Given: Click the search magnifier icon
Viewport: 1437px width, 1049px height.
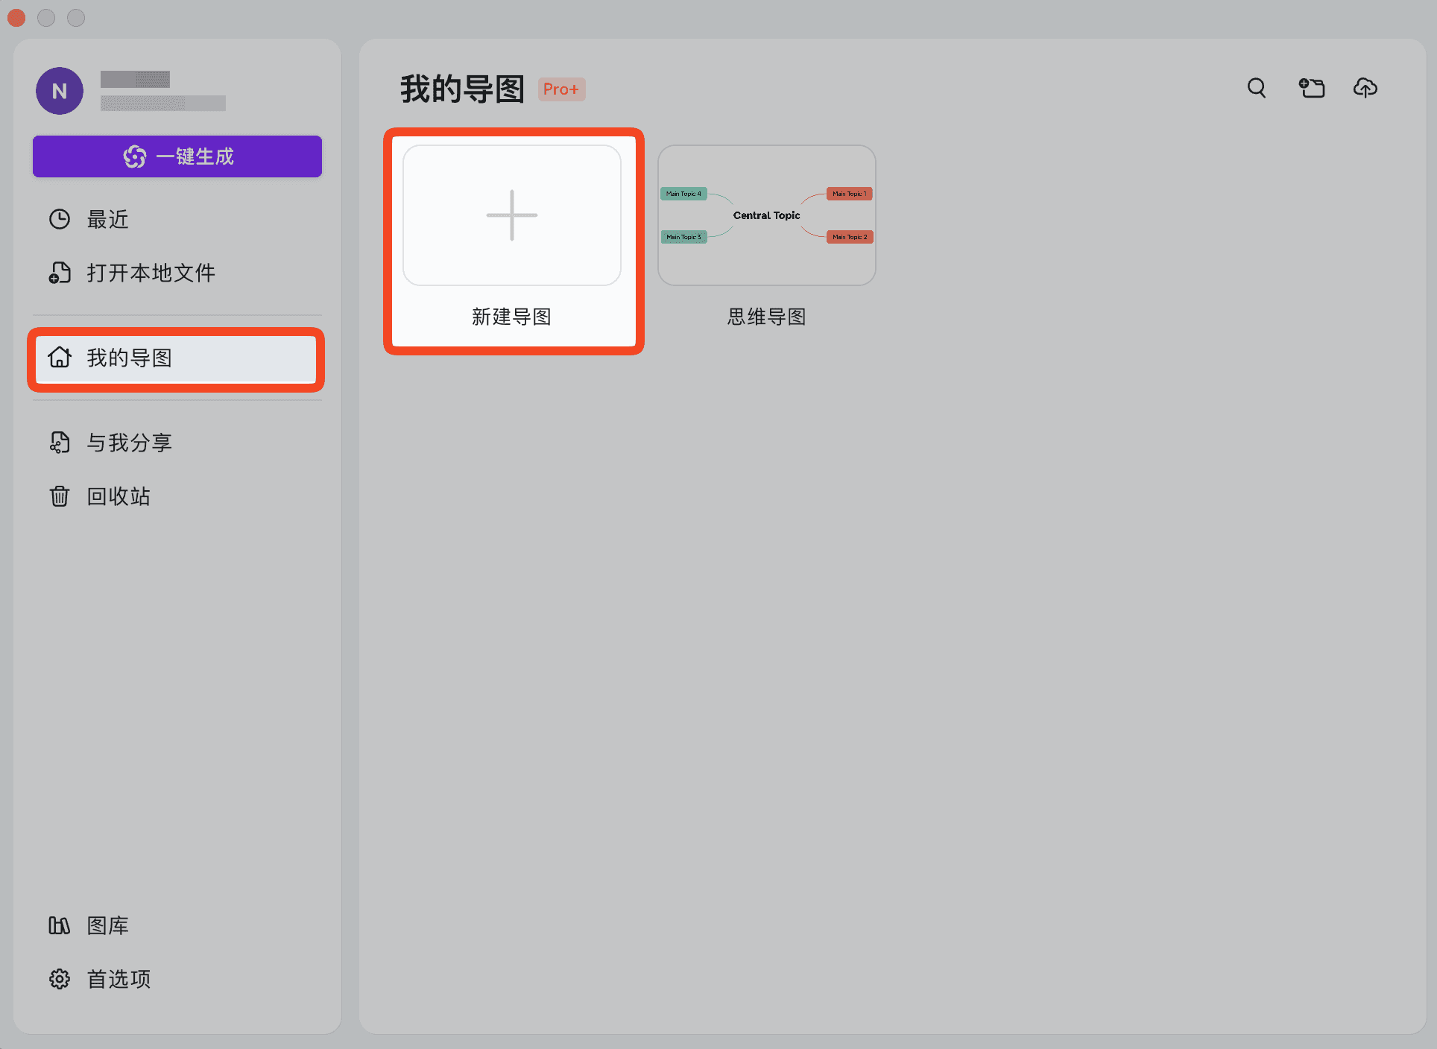Looking at the screenshot, I should coord(1257,88).
